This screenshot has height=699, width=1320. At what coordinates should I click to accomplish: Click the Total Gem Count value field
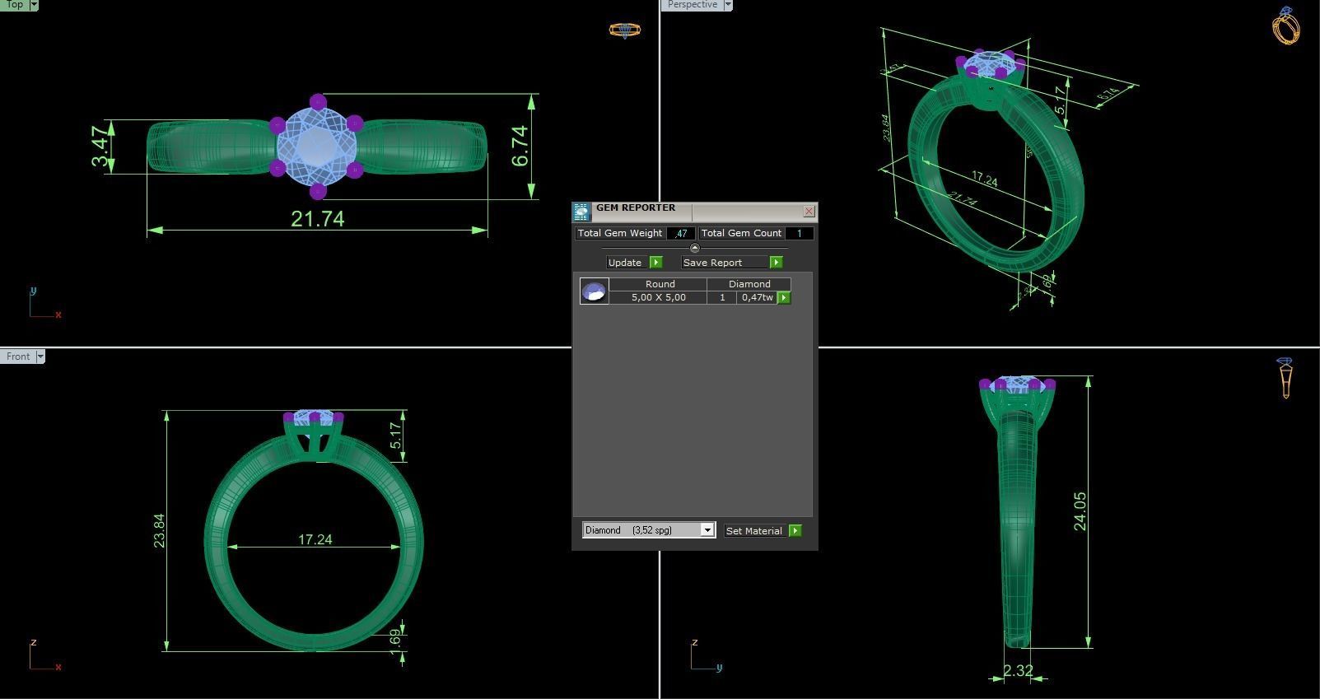tap(799, 234)
